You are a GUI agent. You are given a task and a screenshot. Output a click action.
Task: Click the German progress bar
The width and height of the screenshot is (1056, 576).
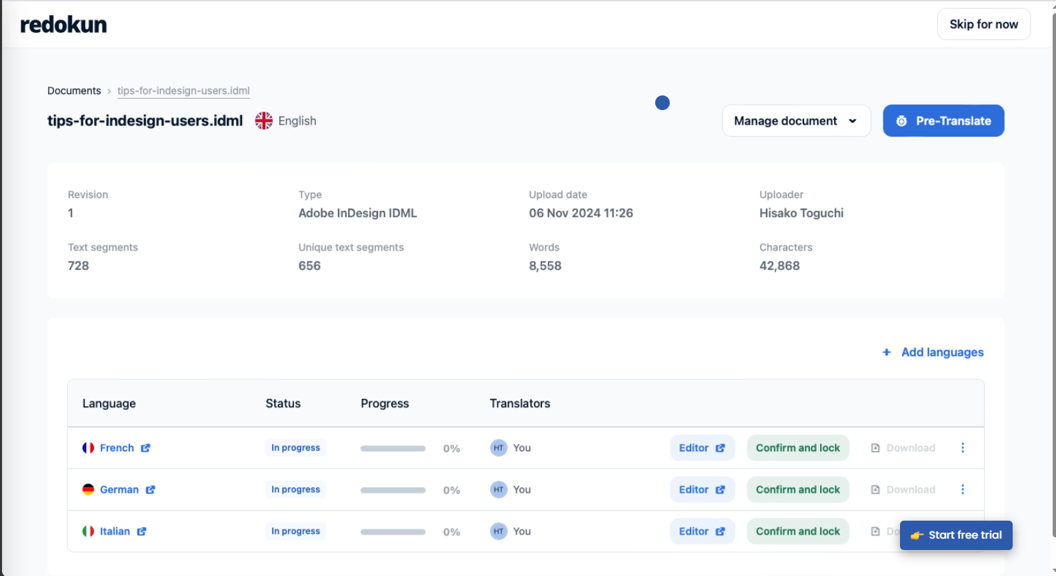point(393,490)
